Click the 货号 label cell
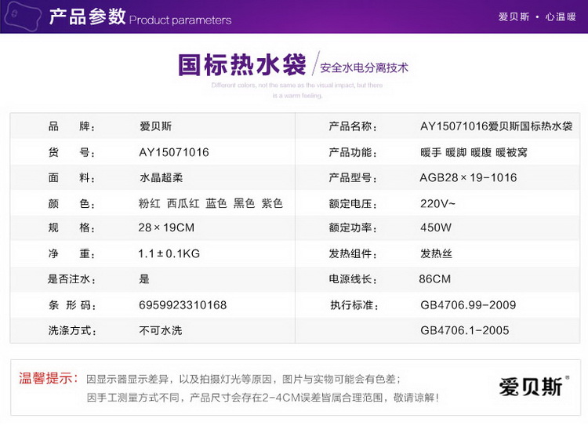 coord(71,152)
